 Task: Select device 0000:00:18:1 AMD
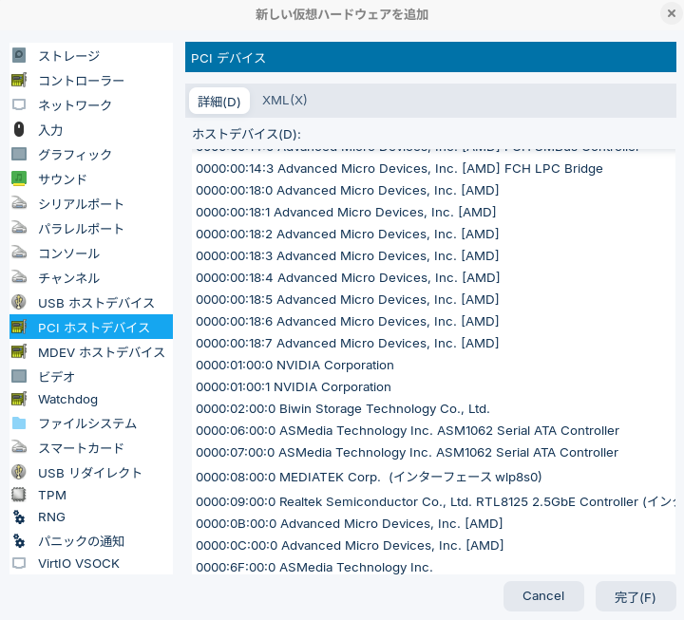point(433,212)
